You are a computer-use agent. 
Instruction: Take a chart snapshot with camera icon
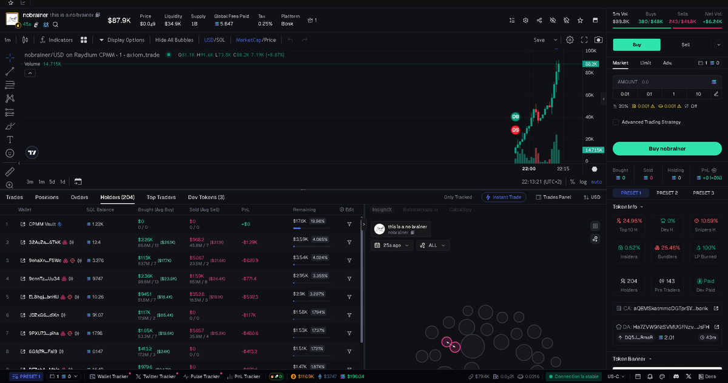coord(599,40)
